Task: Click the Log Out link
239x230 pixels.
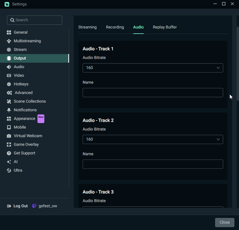Action: 21,206
